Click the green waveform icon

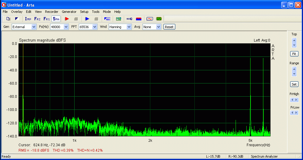159,19
